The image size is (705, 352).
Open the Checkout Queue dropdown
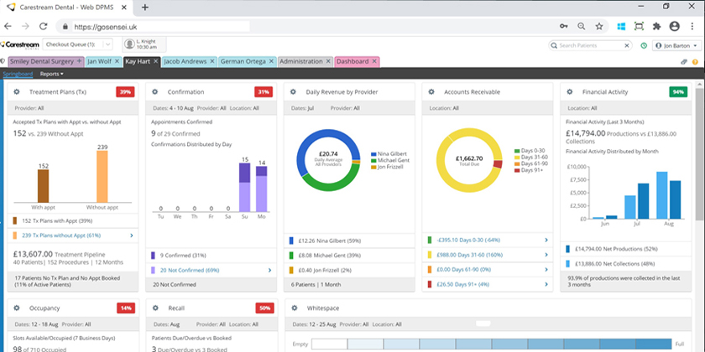[77, 44]
